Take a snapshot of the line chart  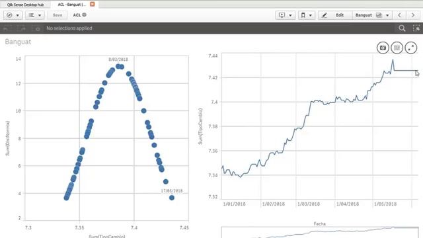coord(383,48)
